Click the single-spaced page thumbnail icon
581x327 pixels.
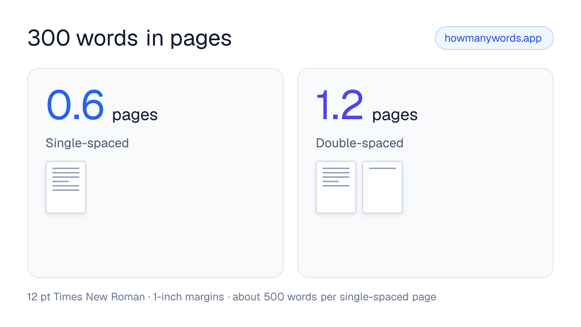pos(66,187)
